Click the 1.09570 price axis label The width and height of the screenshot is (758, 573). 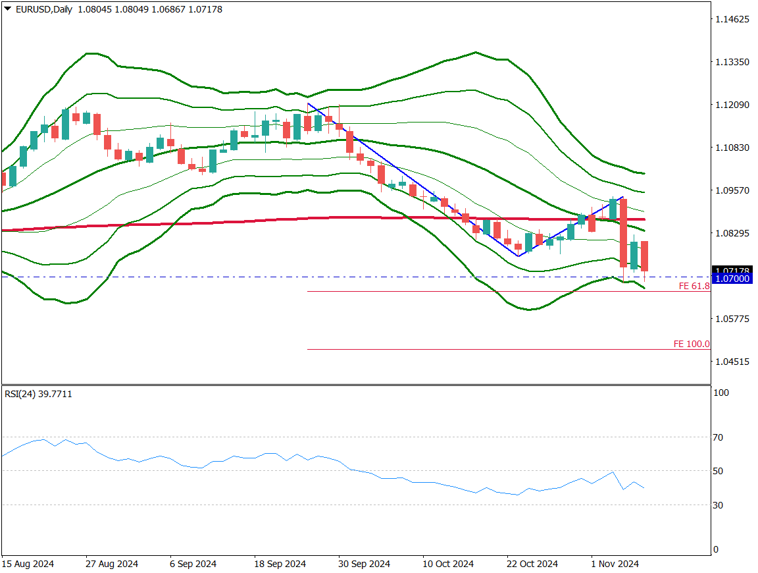click(732, 190)
